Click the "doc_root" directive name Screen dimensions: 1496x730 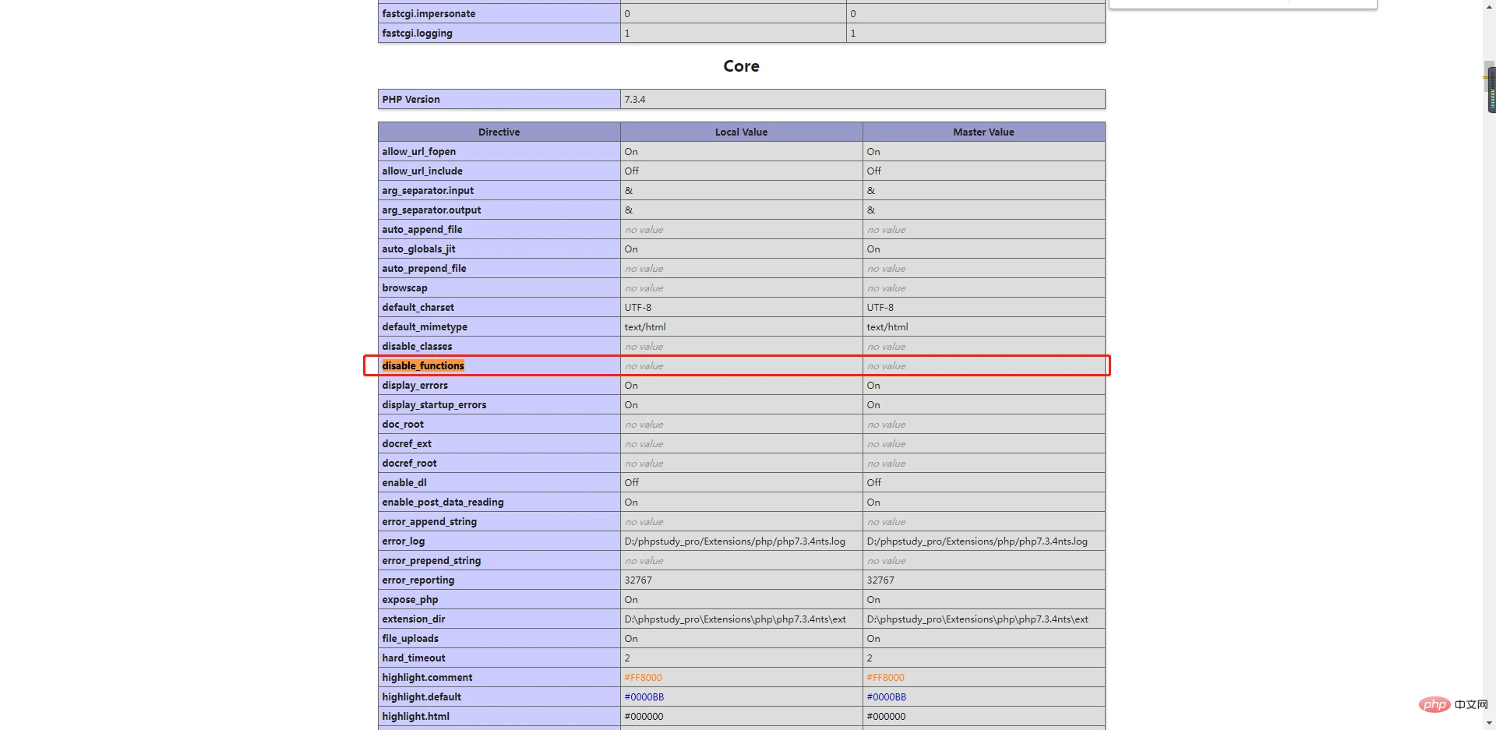pos(403,425)
